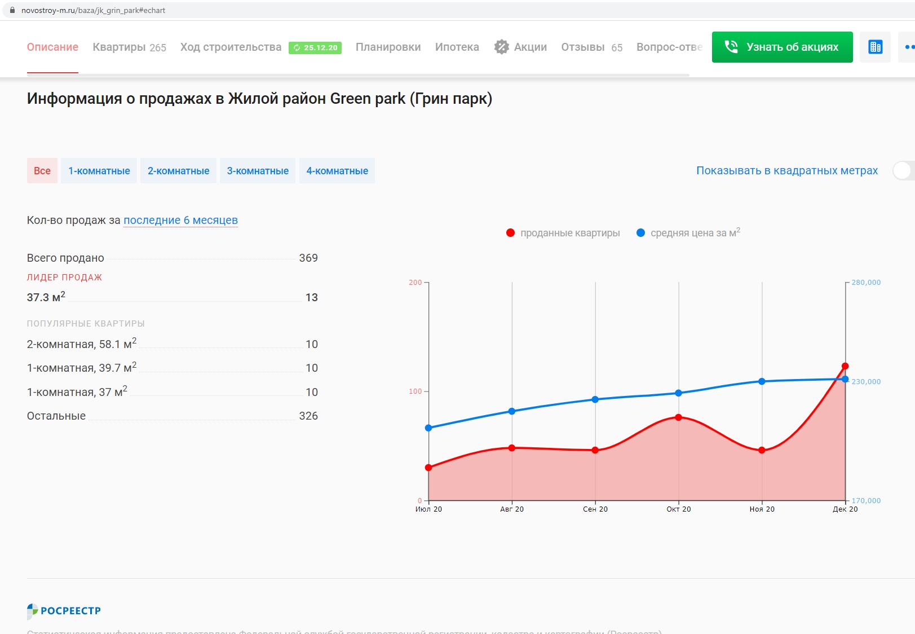Toggle 'Показывать в квадратных метрах' switch
The width and height of the screenshot is (915, 634).
[x=903, y=170]
